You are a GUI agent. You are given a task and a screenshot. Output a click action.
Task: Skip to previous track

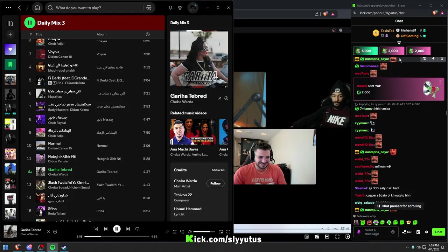tap(106, 229)
